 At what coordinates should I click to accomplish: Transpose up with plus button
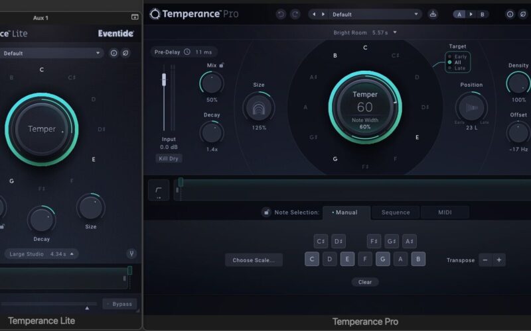[x=499, y=260]
